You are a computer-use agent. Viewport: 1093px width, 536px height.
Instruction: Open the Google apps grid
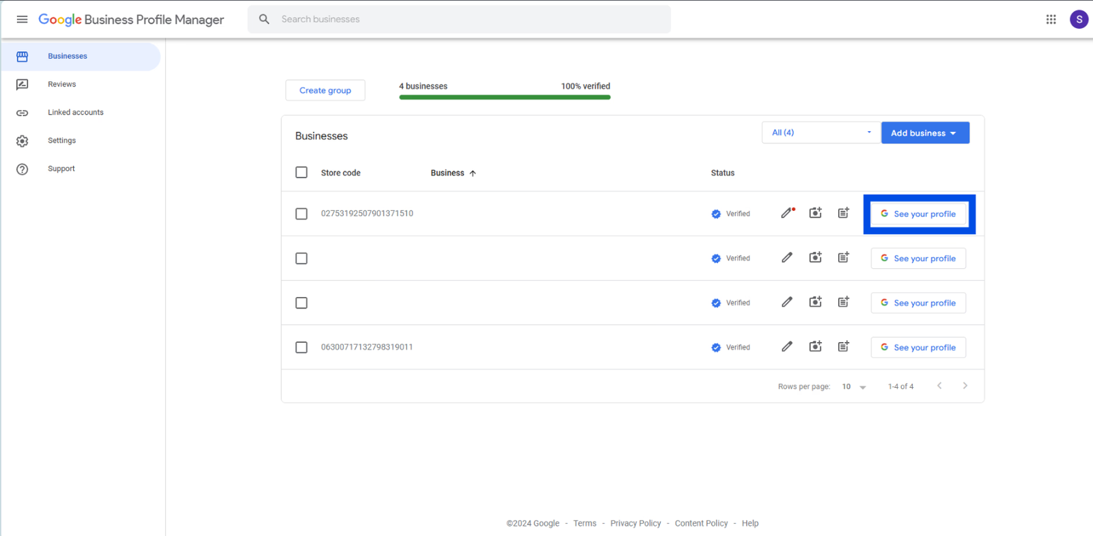point(1051,19)
